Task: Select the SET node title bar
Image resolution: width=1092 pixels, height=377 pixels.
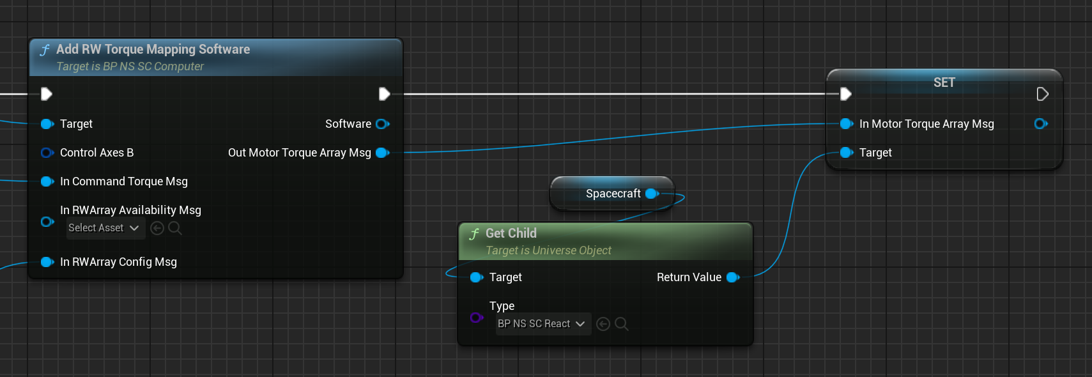Action: pyautogui.click(x=943, y=82)
